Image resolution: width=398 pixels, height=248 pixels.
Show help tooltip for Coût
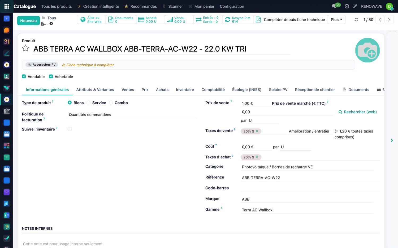(x=216, y=145)
